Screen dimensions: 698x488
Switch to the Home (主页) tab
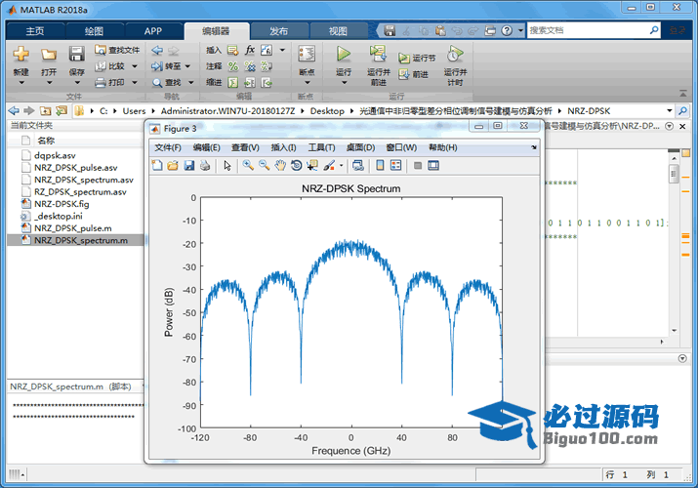[x=35, y=30]
